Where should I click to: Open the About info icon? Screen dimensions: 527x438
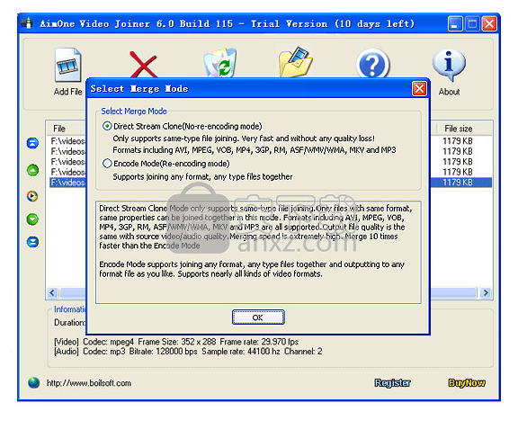(449, 66)
